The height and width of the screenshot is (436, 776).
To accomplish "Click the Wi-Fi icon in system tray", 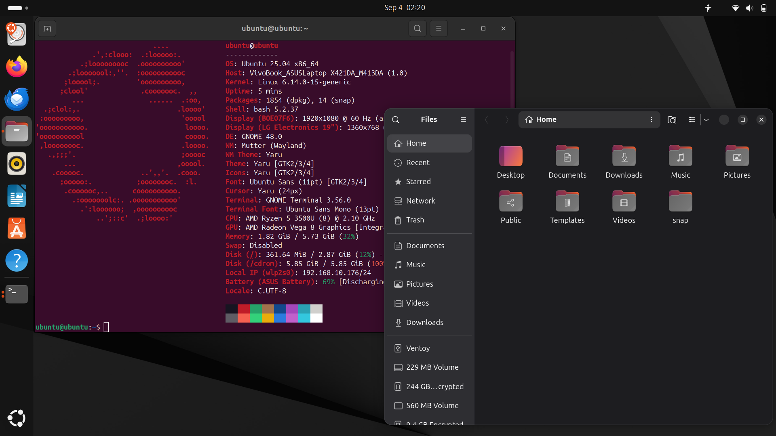I will tap(736, 8).
